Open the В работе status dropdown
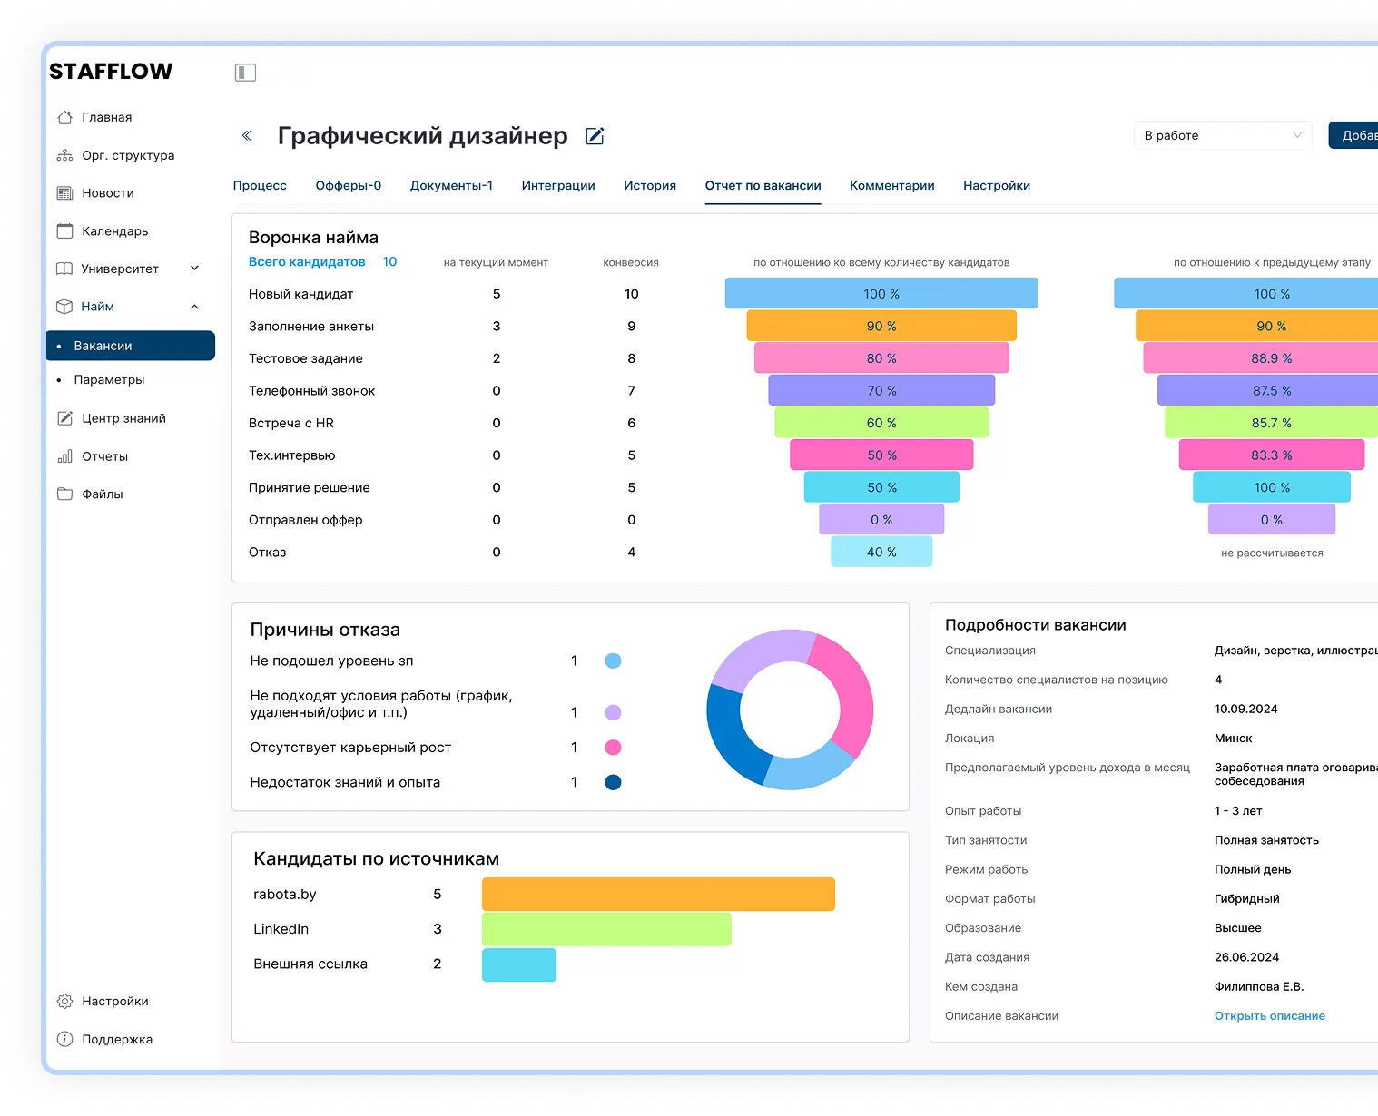Image resolution: width=1378 pixels, height=1116 pixels. pos(1222,134)
